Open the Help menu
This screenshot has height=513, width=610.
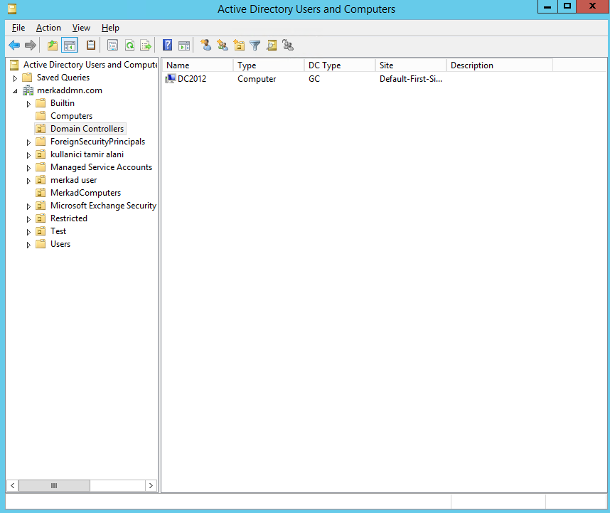tap(110, 28)
